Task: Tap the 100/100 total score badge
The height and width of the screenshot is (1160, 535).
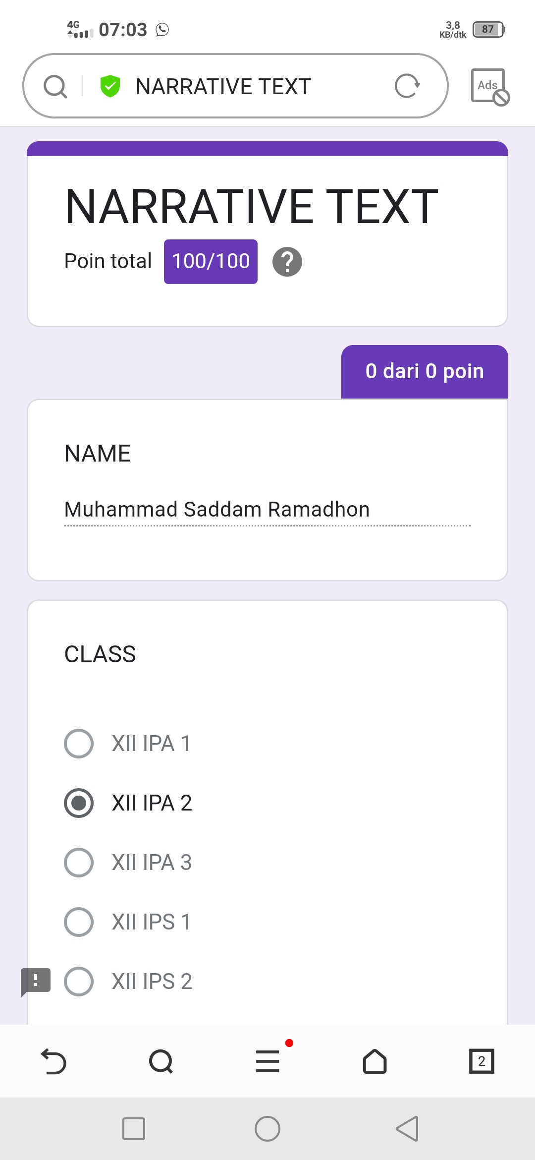Action: coord(211,262)
